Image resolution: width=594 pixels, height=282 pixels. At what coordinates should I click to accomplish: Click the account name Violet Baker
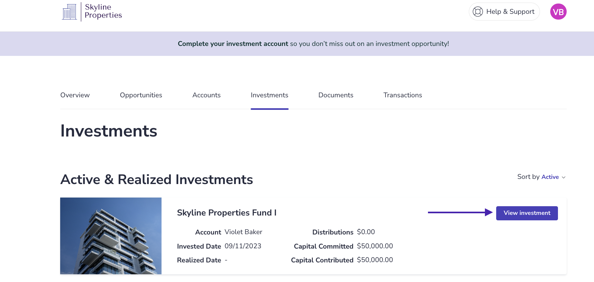[x=244, y=232]
